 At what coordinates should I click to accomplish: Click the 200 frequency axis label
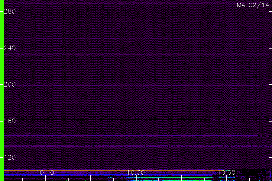(10, 84)
